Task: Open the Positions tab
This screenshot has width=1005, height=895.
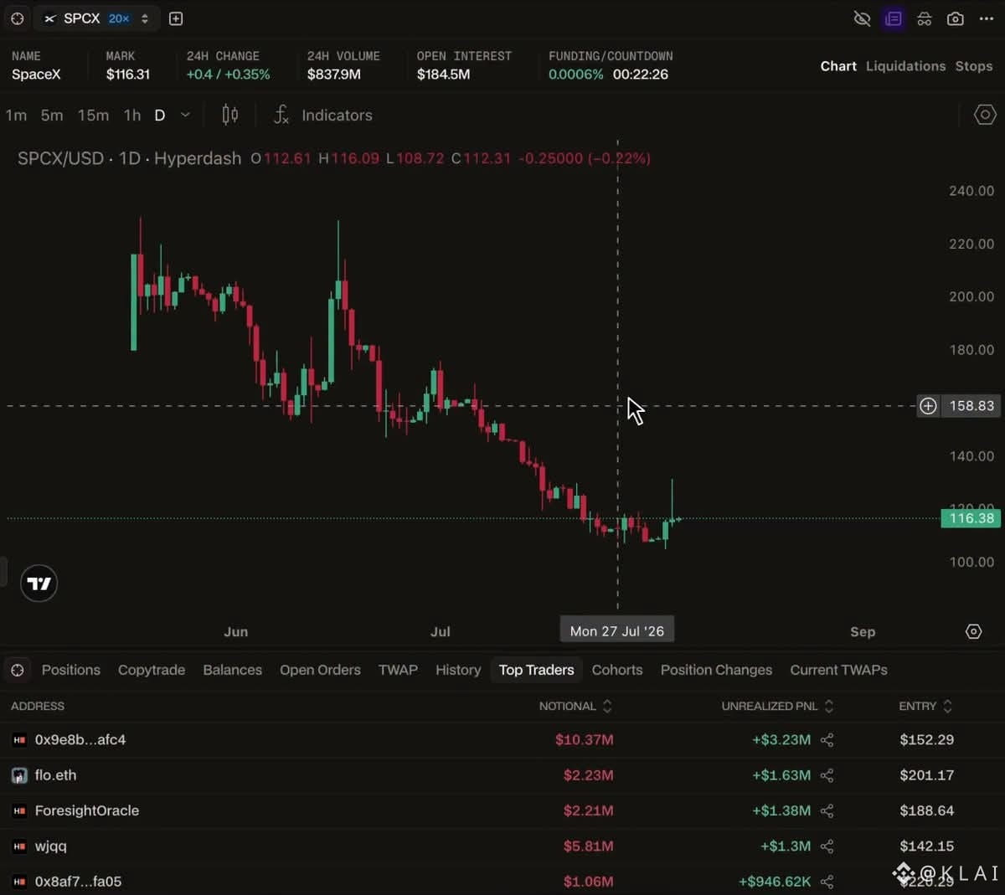Action: point(71,670)
